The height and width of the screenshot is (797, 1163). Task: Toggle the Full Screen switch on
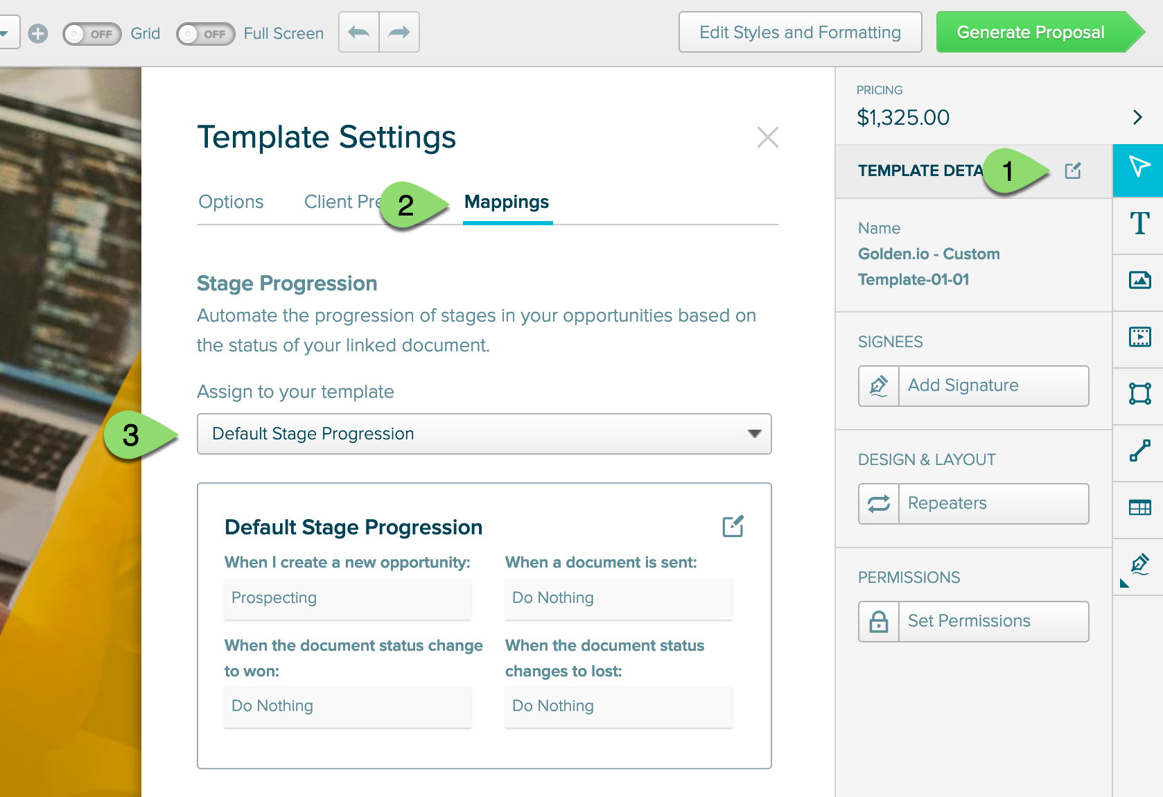[205, 33]
